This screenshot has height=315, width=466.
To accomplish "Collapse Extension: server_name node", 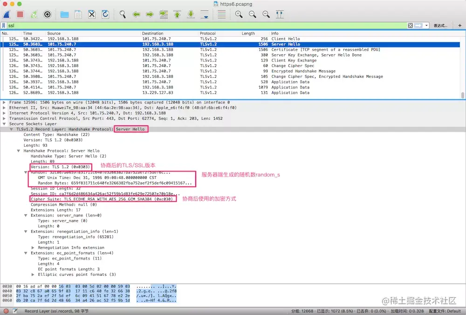I will pos(26,215).
